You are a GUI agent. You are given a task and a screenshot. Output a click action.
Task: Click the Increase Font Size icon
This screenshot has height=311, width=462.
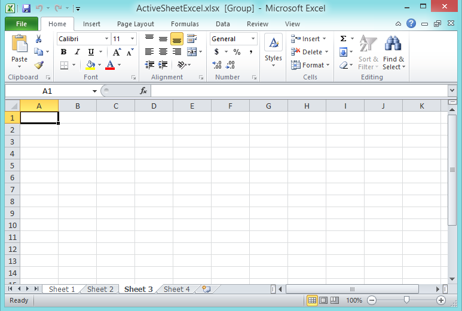point(117,52)
